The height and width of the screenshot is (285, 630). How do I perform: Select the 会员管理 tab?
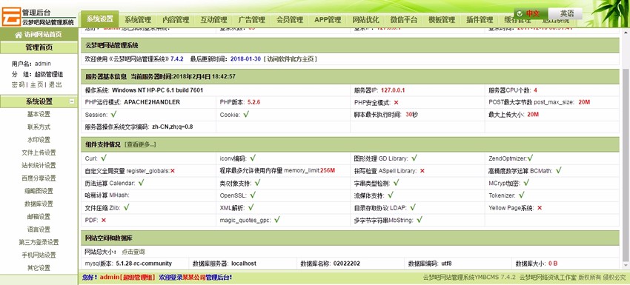click(290, 20)
